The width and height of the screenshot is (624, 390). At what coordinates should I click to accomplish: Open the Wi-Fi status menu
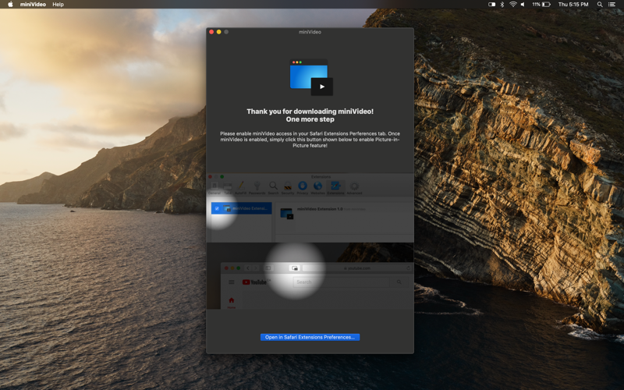pyautogui.click(x=513, y=5)
